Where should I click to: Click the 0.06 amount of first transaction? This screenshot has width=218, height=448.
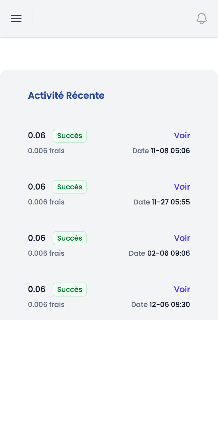click(x=37, y=135)
